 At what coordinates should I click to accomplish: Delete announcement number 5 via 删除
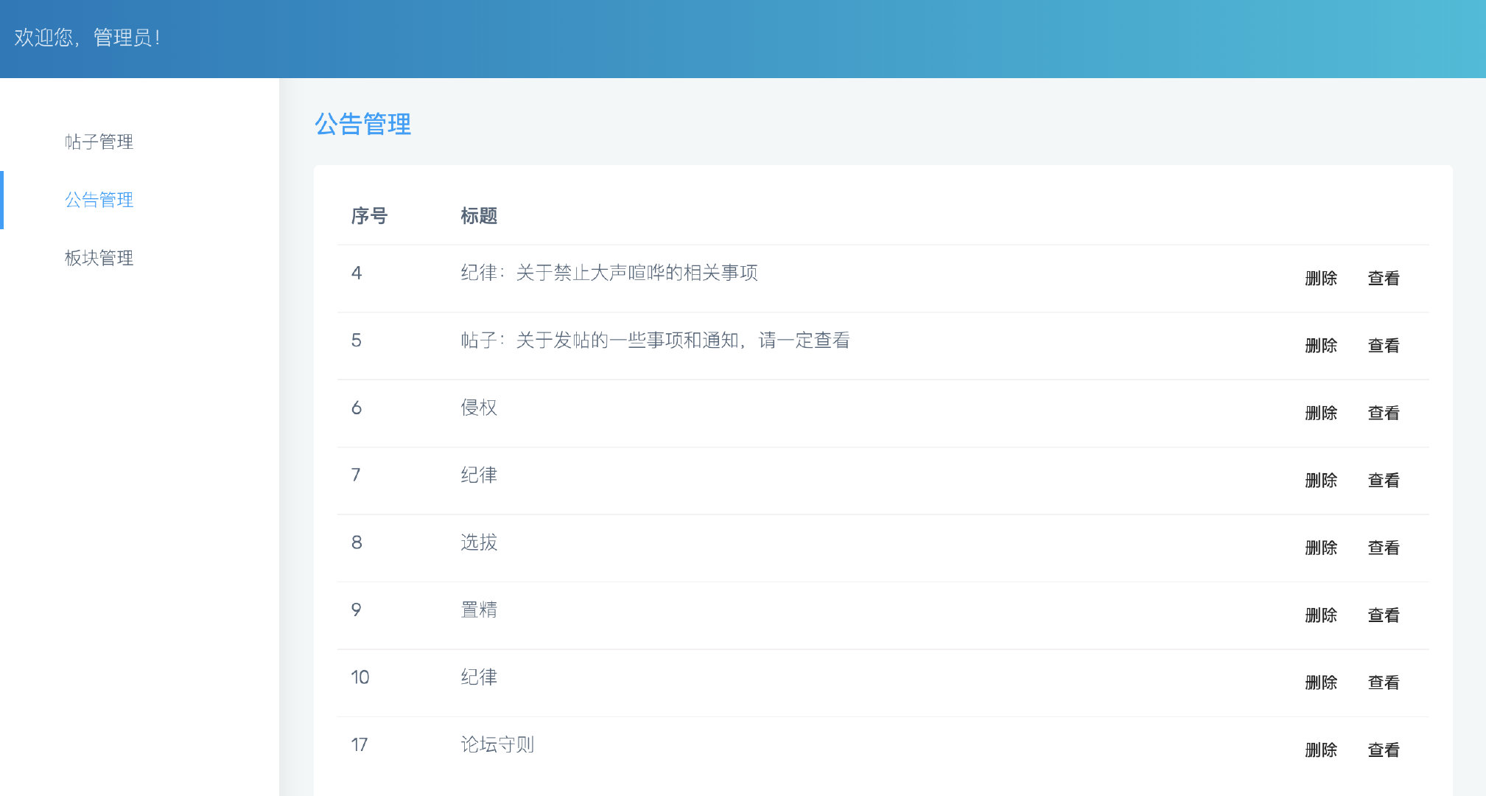(x=1321, y=346)
